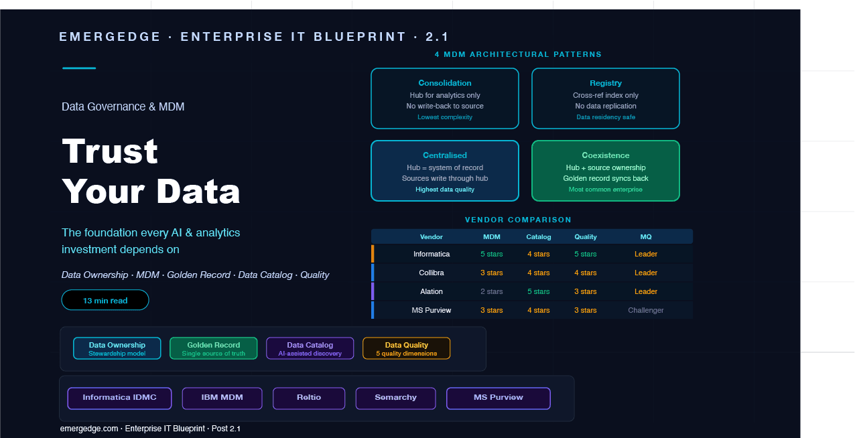
Task: Click the 'VENDOR COMPARISON' heading
Action: pos(518,220)
